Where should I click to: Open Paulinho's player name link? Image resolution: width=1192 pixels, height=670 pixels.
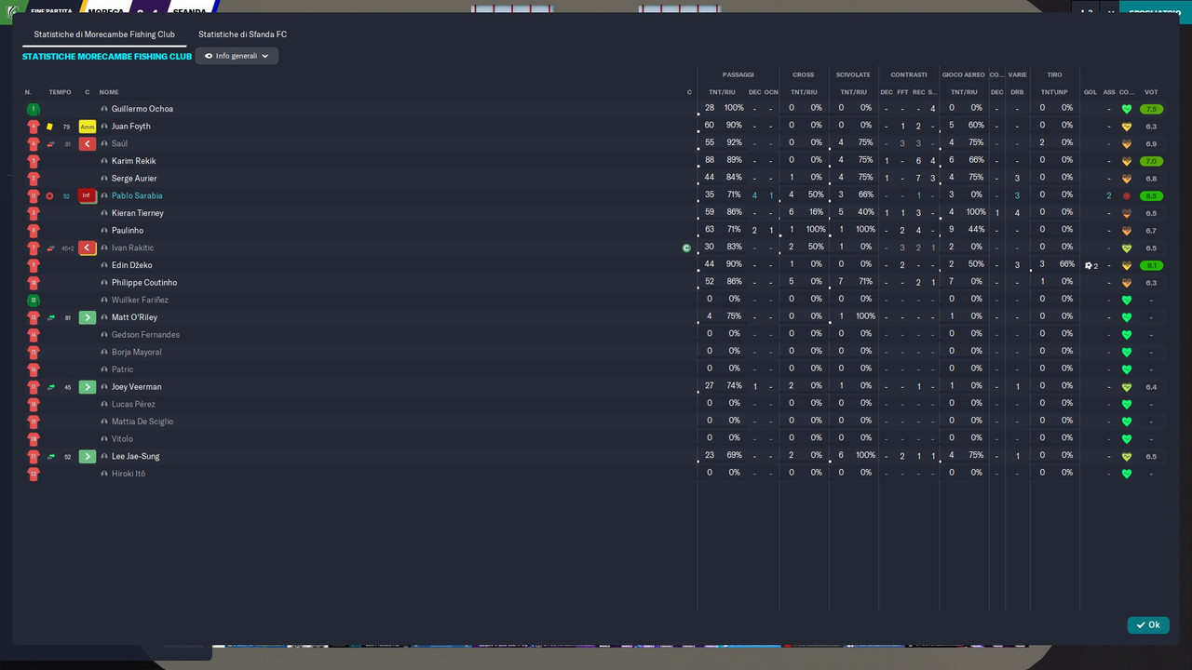coord(128,231)
